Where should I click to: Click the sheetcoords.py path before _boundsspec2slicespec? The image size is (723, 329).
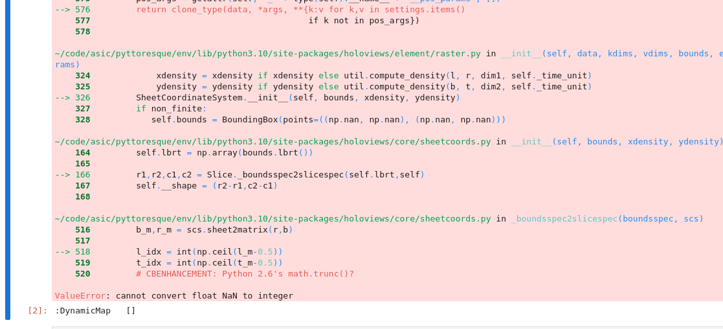coord(273,219)
